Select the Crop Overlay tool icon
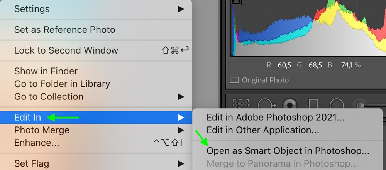The height and width of the screenshot is (170, 386). coord(241,104)
